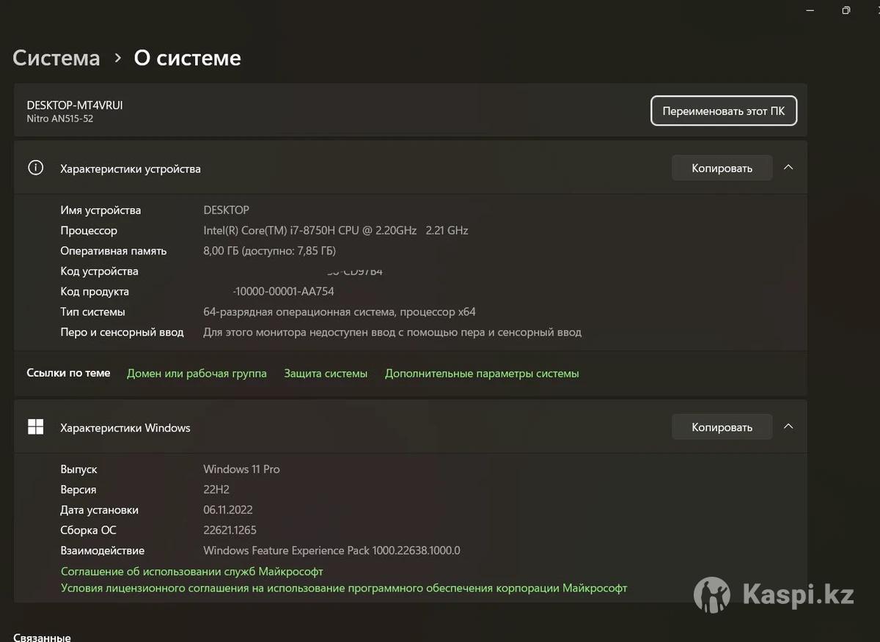
Task: Select the Nitro AN515-52 model text
Action: pos(60,118)
